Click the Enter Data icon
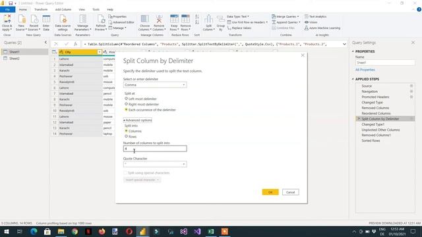The height and width of the screenshot is (237, 422). 46,23
